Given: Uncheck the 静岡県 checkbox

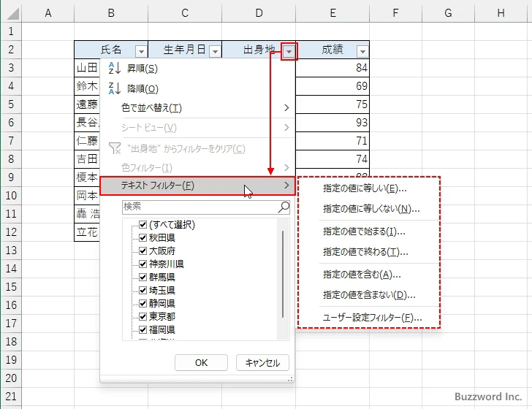Looking at the screenshot, I should (x=142, y=303).
